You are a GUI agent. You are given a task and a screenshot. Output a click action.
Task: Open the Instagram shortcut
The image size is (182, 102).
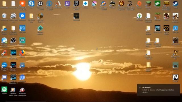click(22, 28)
